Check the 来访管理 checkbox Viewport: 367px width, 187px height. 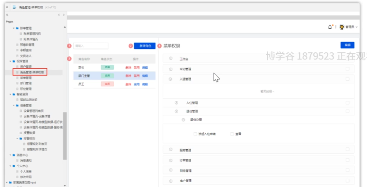click(348, 69)
